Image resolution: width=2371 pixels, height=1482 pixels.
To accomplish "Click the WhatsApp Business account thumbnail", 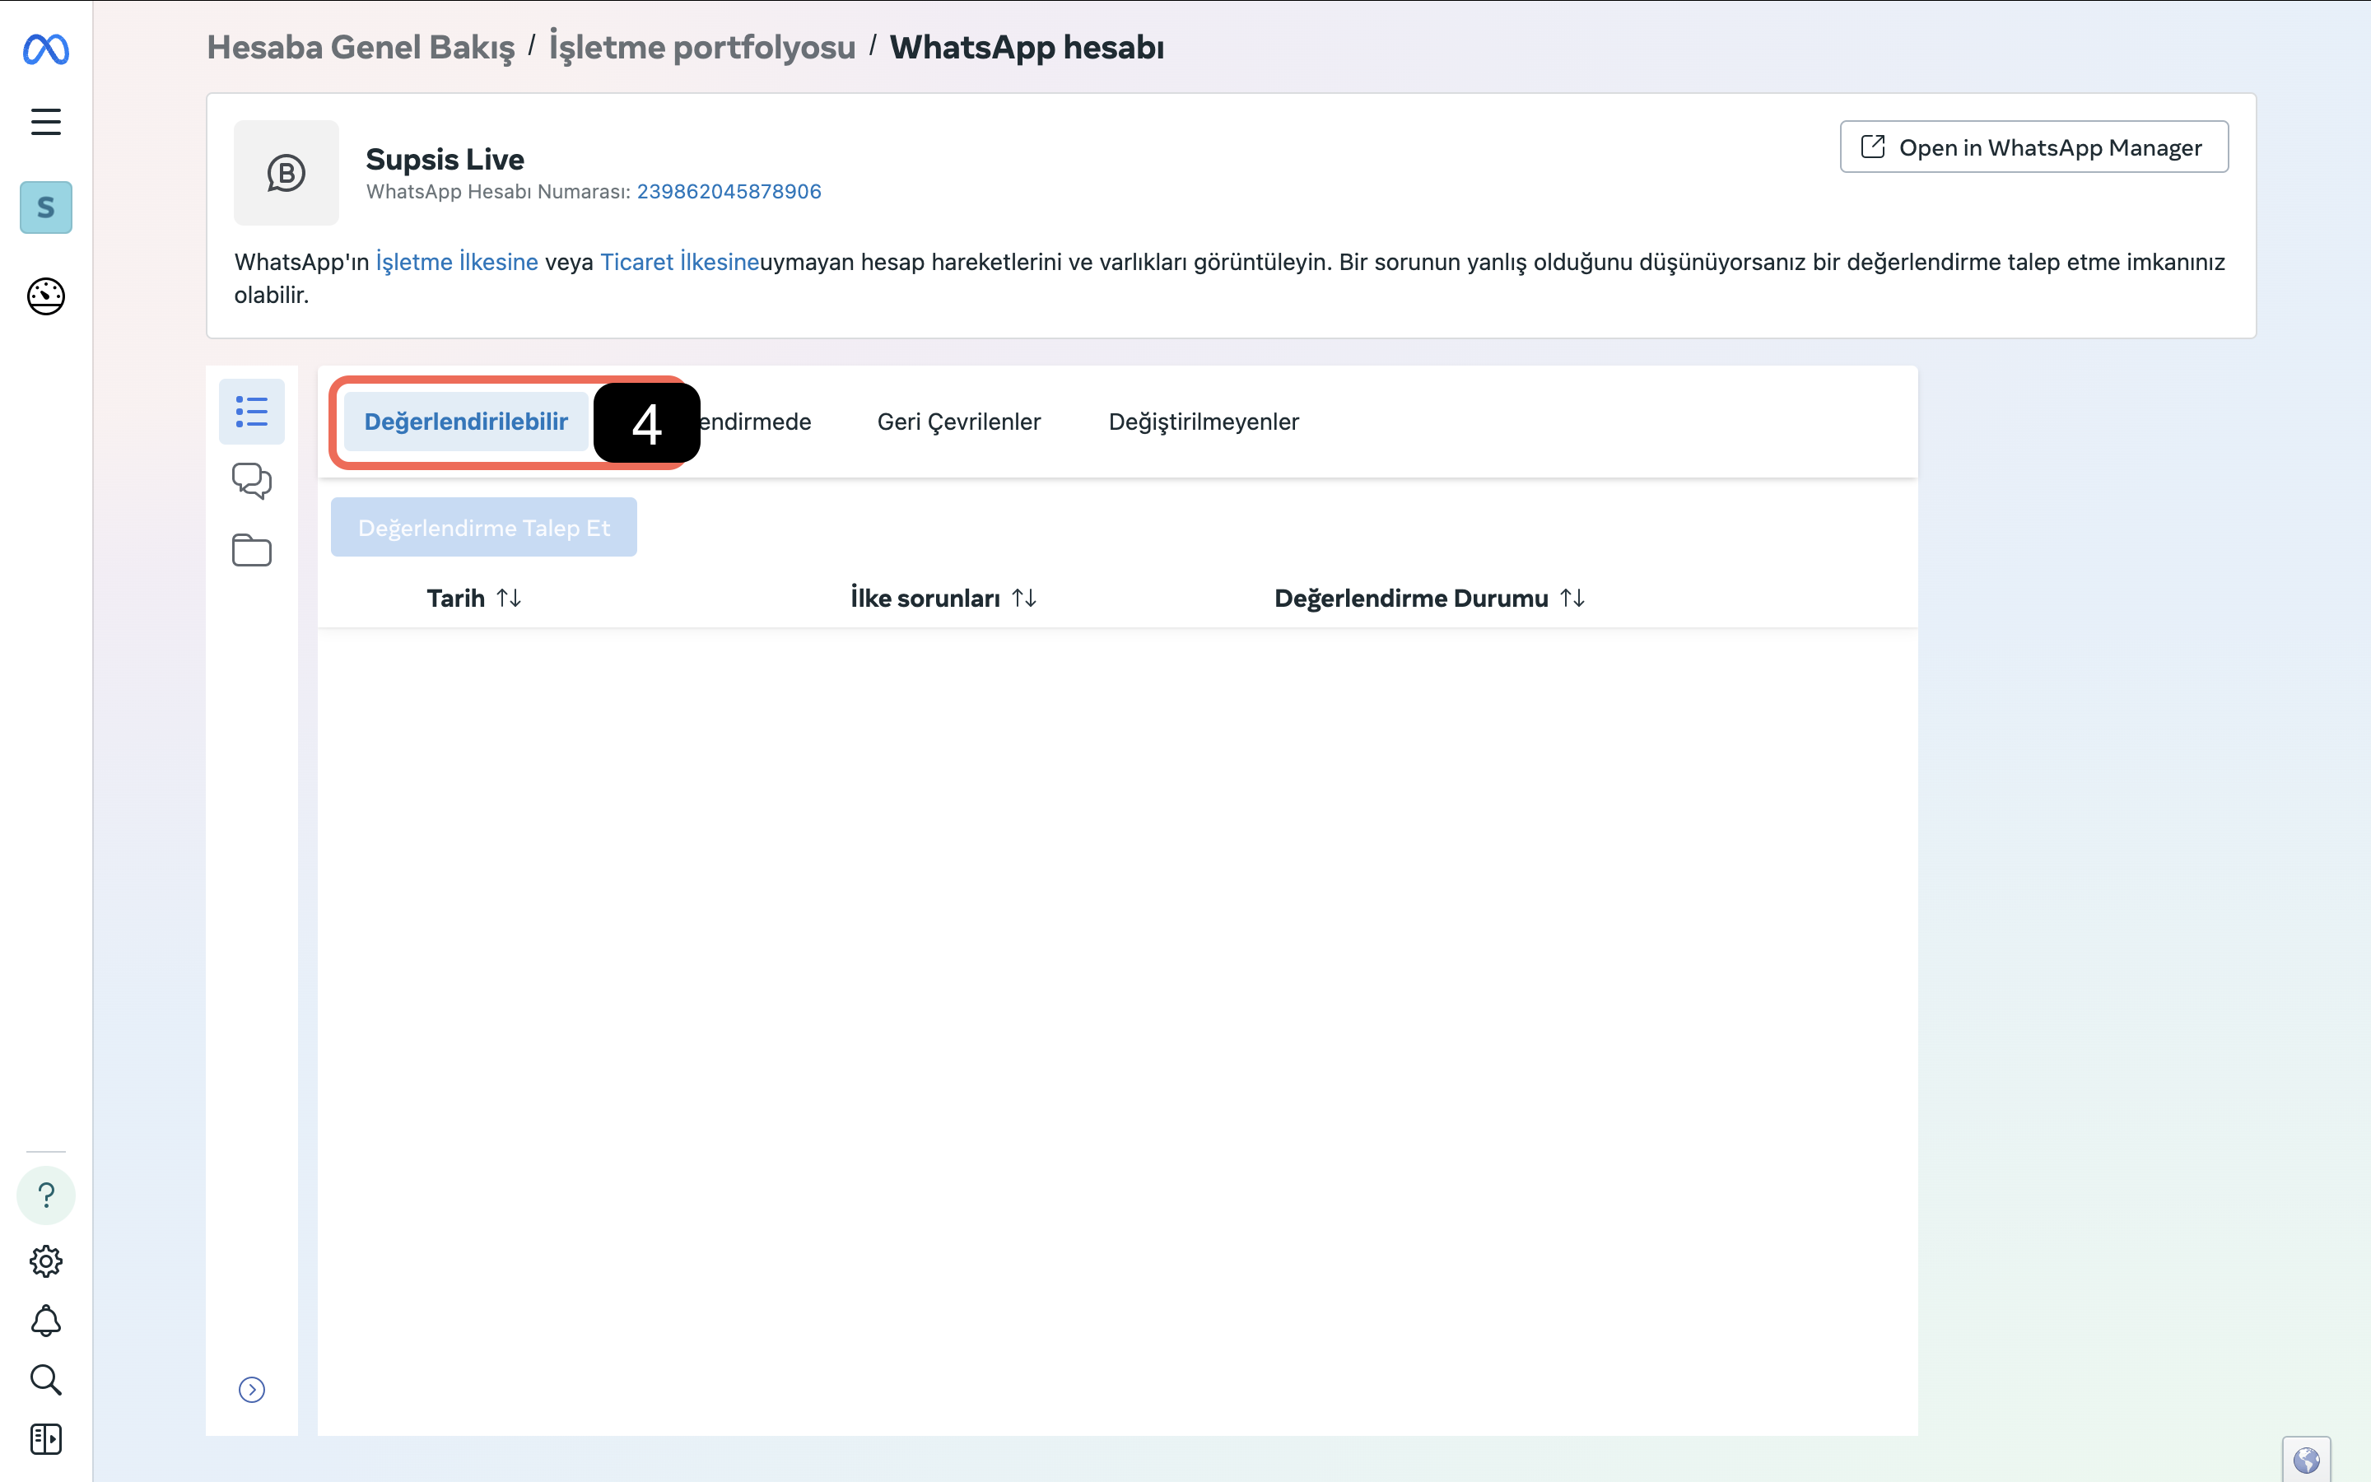I will 286,174.
